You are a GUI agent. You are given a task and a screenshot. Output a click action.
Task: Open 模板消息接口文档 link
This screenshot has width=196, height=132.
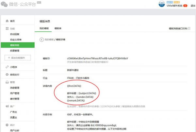point(178,28)
